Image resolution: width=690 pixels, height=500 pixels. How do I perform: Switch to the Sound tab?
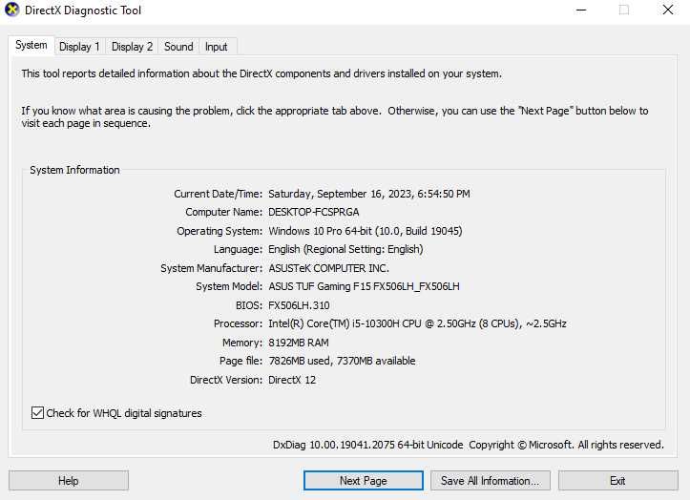pos(178,47)
